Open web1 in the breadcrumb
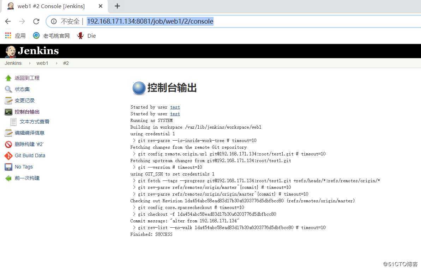This screenshot has height=270, width=421. click(x=42, y=63)
